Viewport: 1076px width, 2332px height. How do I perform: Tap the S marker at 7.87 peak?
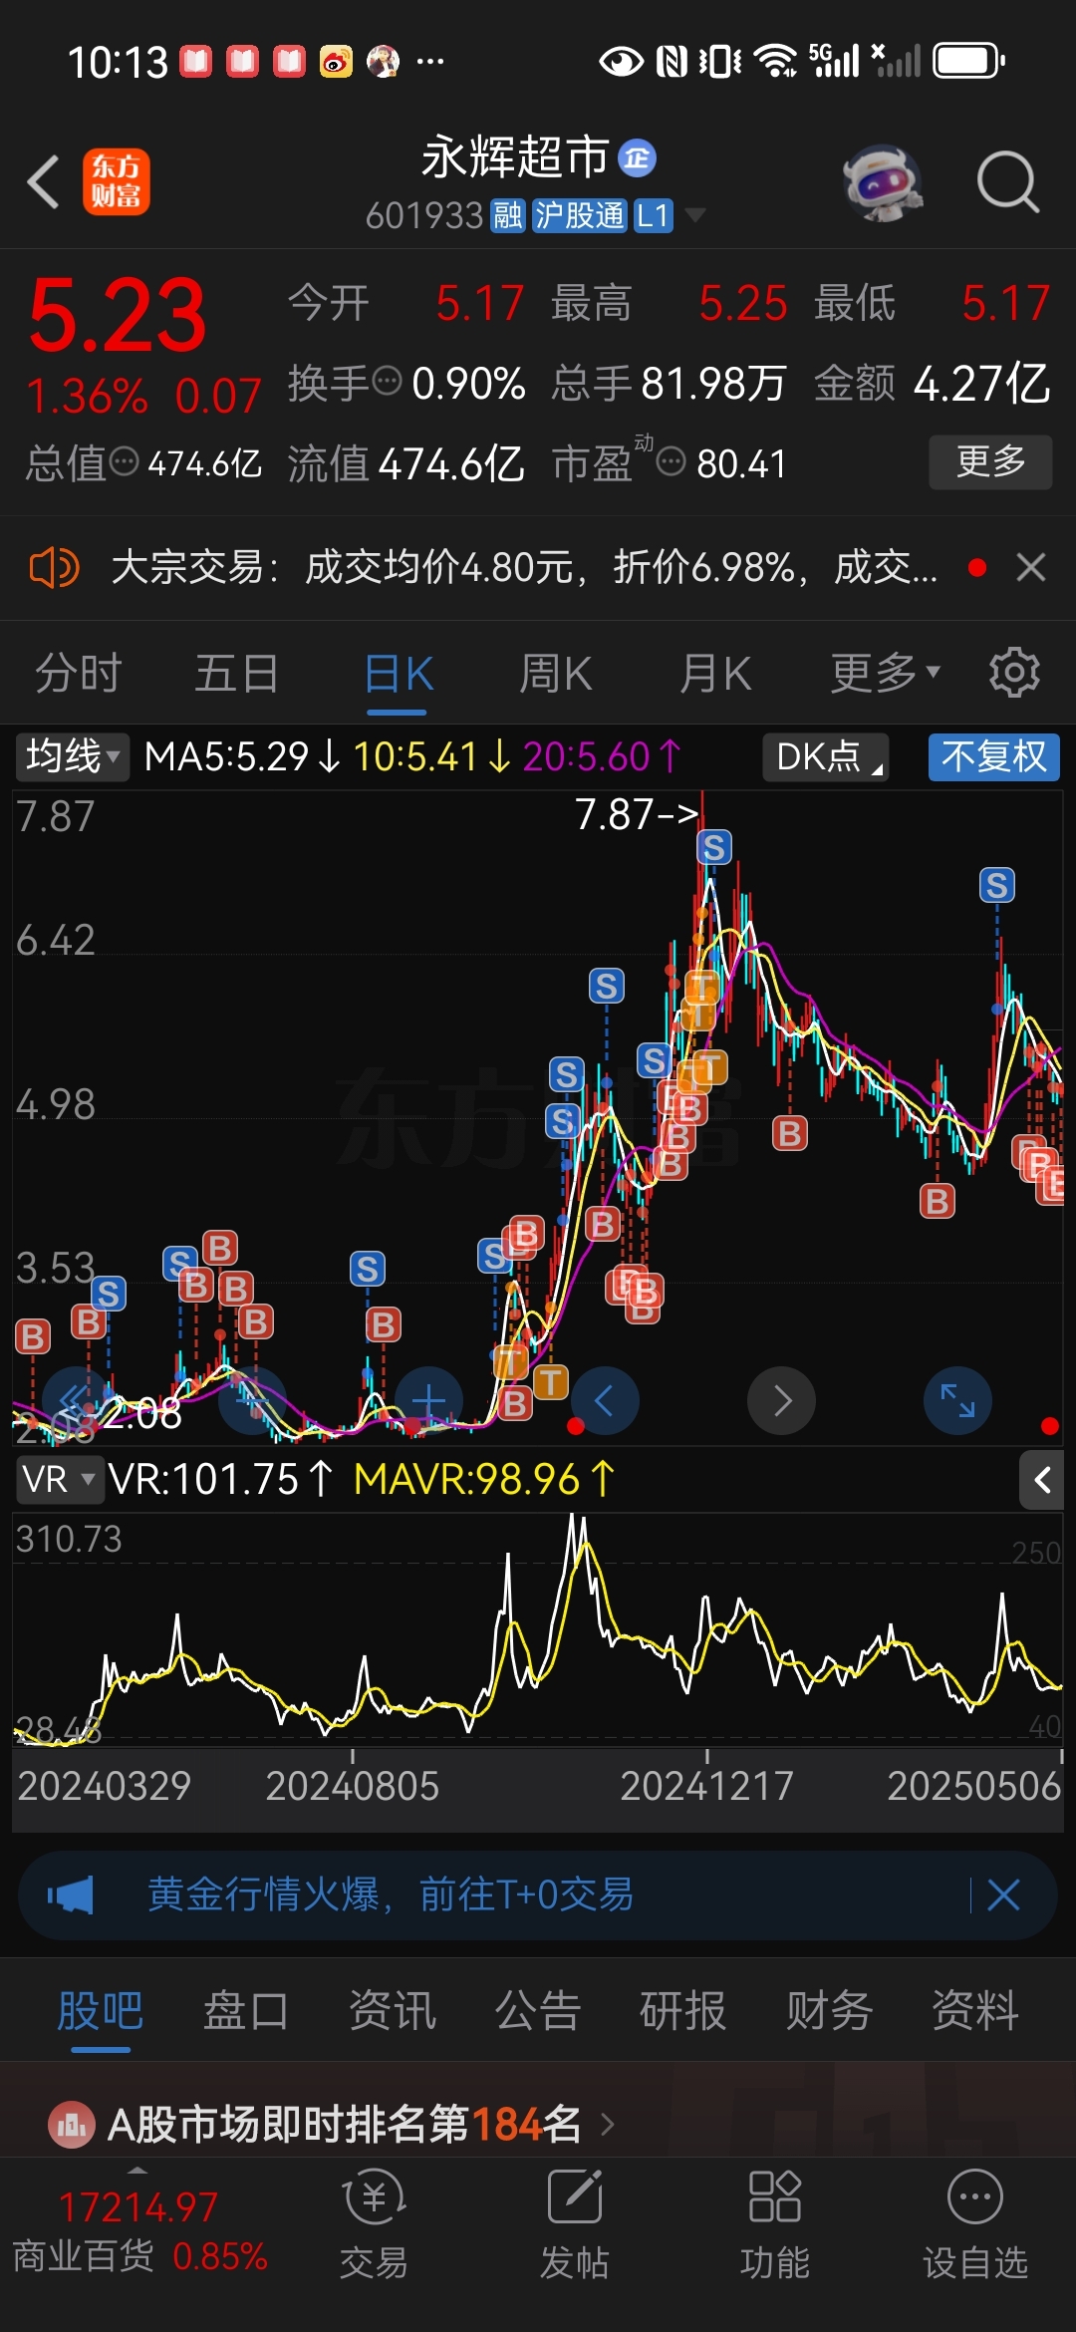tap(713, 847)
